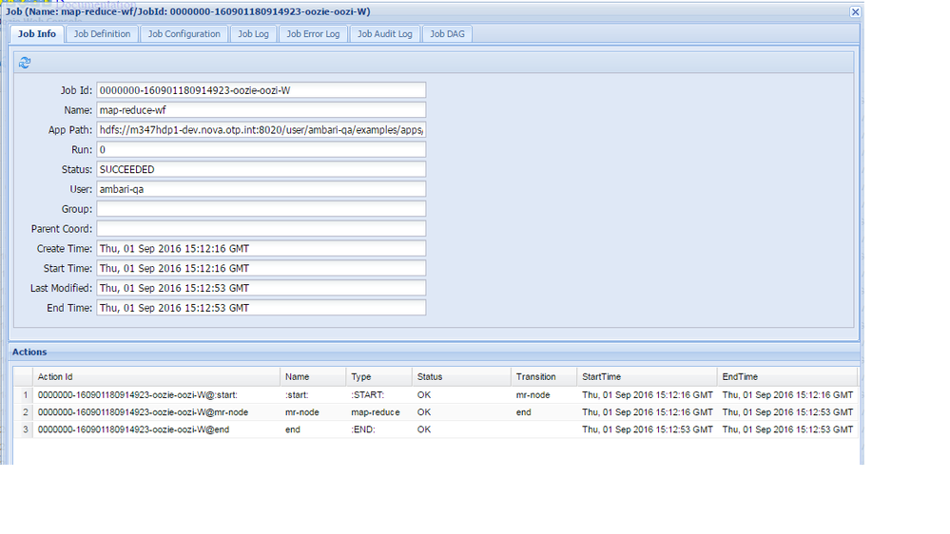Click the Transition column header
The height and width of the screenshot is (534, 950).
[x=543, y=376]
